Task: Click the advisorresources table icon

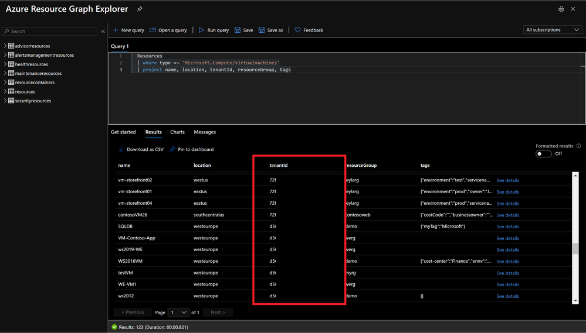Action: coord(11,46)
